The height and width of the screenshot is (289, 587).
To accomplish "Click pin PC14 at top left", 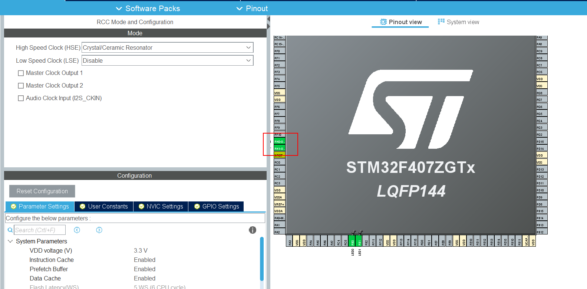I will tap(280, 37).
